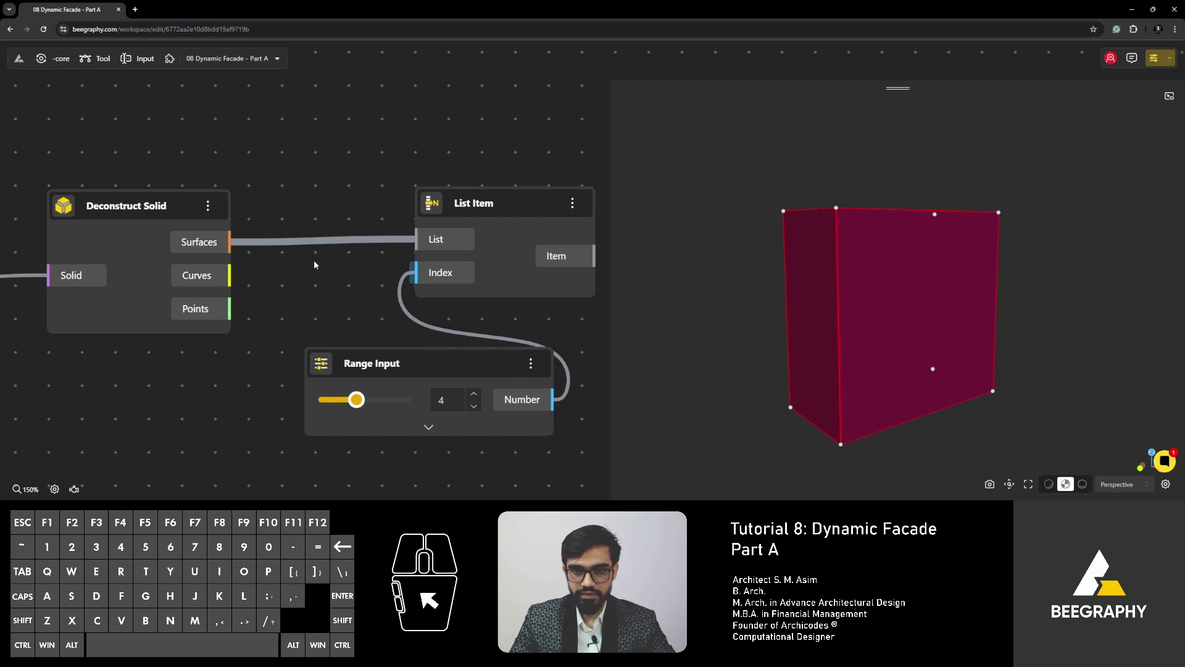Click the viewport panel handle bar at top
The height and width of the screenshot is (667, 1185).
[898, 88]
